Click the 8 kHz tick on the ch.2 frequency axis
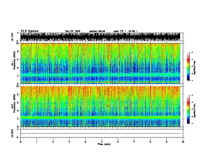This screenshot has height=159, width=206. click(18, 95)
